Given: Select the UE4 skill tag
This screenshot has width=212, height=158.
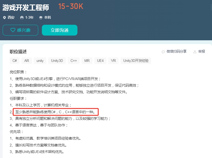Looking at the screenshot, I should 100,61.
